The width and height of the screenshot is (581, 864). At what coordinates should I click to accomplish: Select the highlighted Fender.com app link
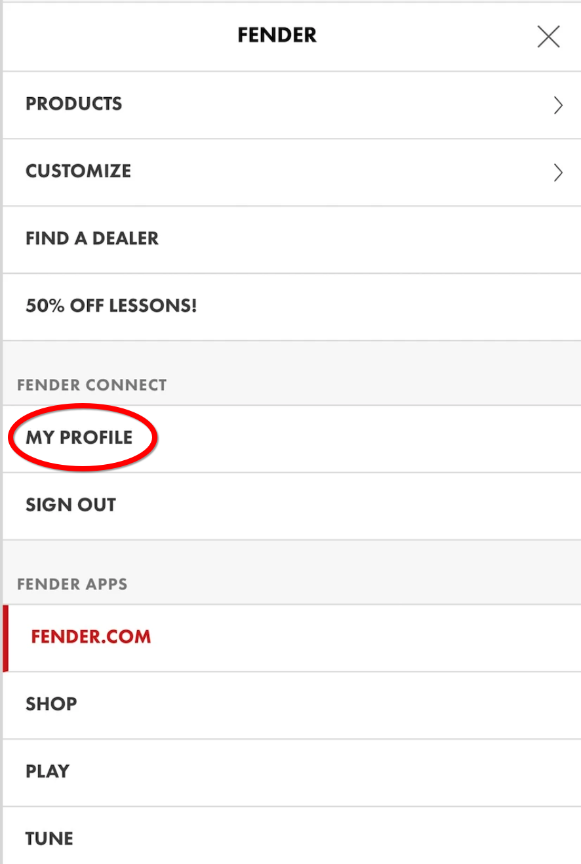click(x=91, y=637)
